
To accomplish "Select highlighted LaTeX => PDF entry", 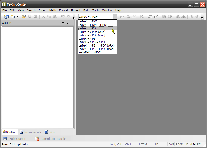I will coord(98,28).
